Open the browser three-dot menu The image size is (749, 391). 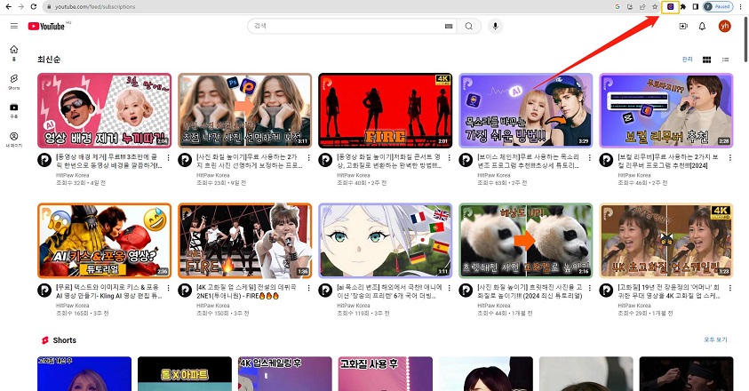point(741,7)
